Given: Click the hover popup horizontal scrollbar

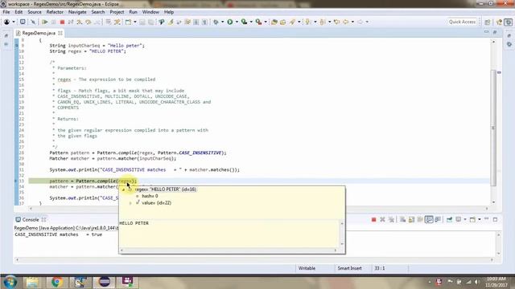Looking at the screenshot, I should (x=229, y=250).
